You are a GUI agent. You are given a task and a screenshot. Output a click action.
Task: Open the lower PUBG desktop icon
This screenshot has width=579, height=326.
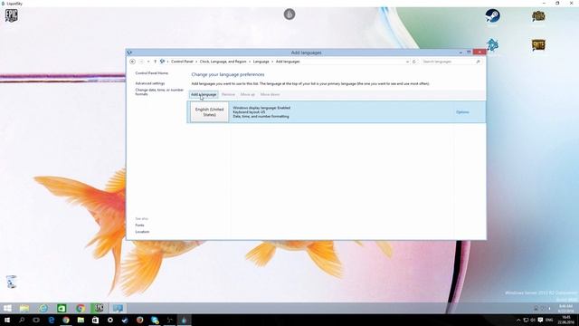538,45
